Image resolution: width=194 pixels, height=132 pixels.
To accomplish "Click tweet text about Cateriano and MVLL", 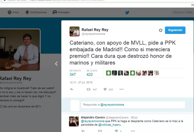I will (122, 53).
